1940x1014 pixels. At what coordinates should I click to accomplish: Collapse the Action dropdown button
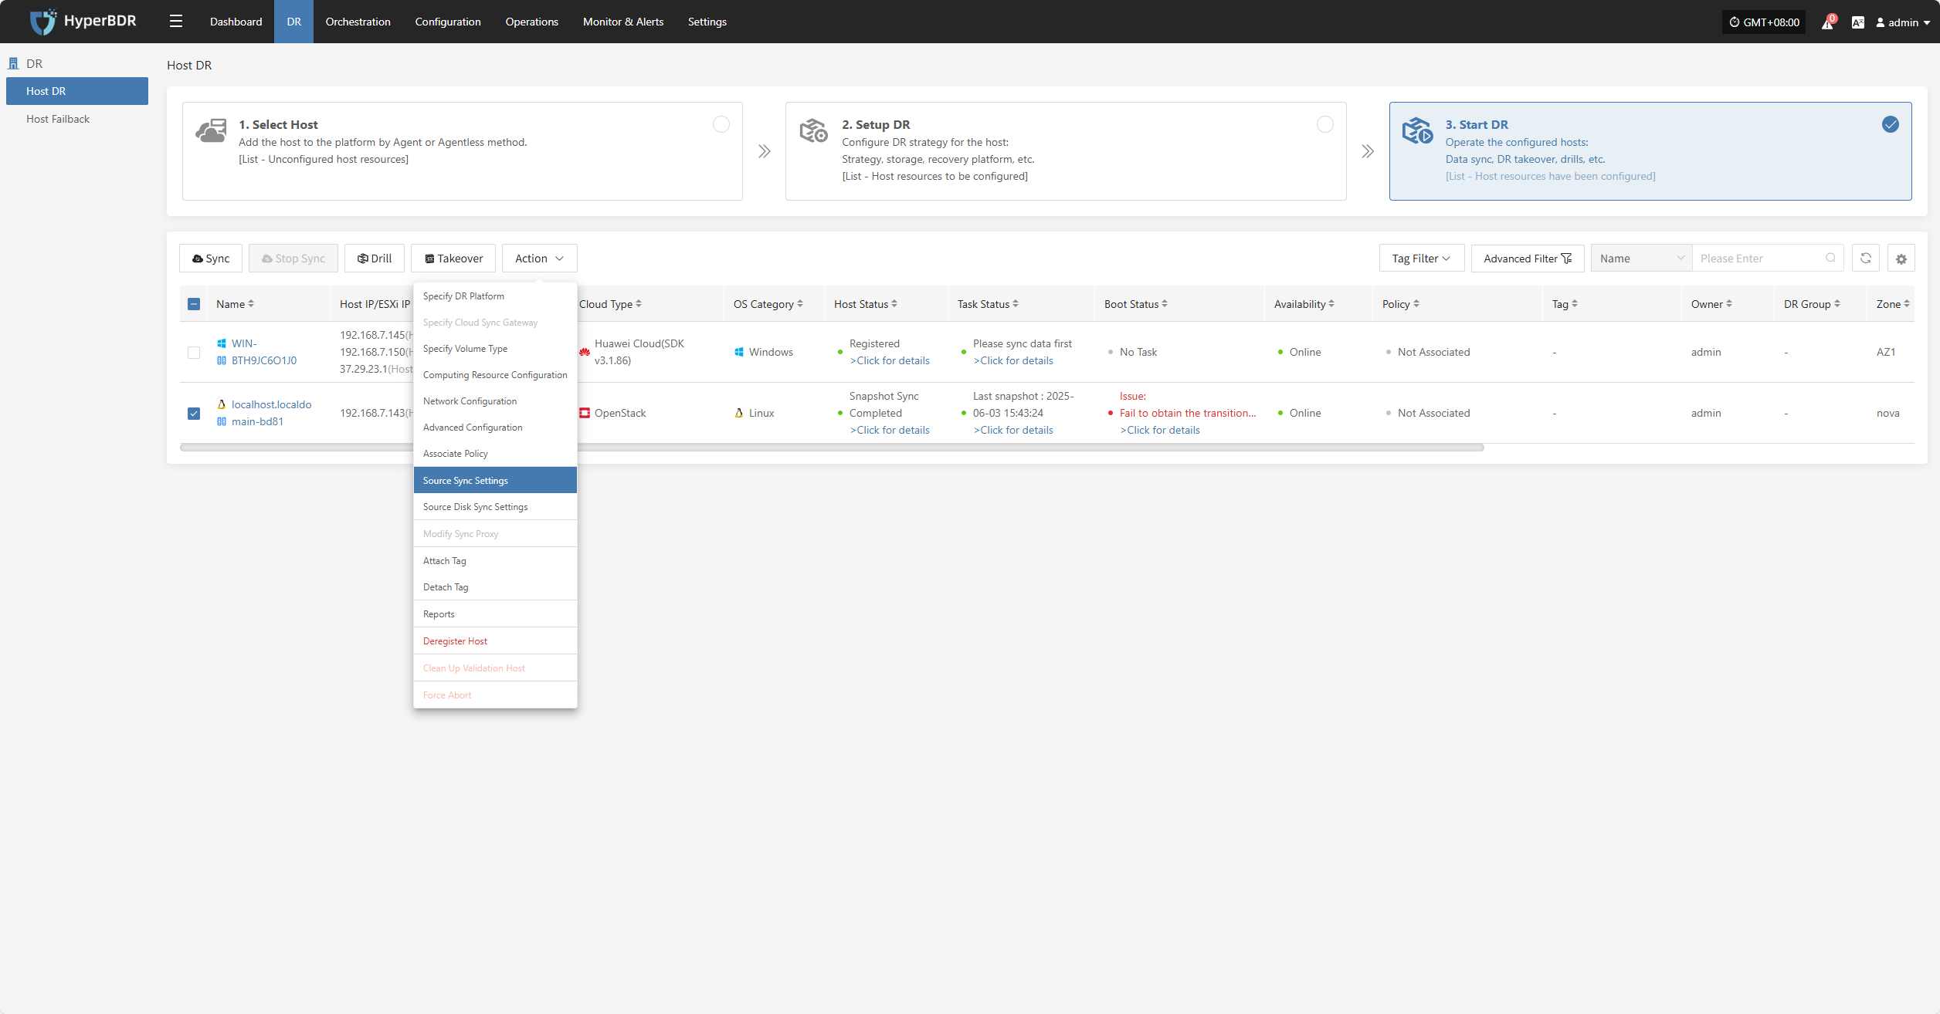[540, 259]
